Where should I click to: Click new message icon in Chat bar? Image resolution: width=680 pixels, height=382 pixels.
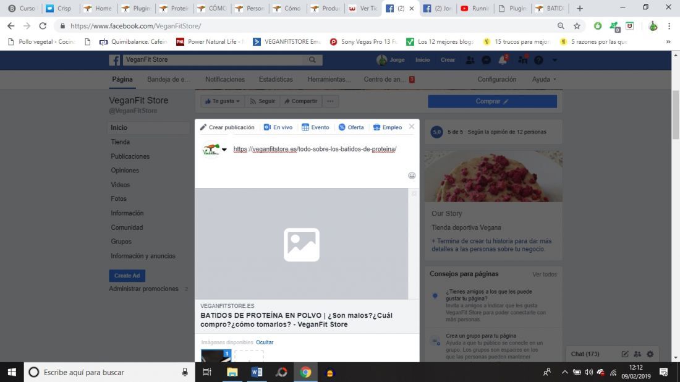coord(625,354)
